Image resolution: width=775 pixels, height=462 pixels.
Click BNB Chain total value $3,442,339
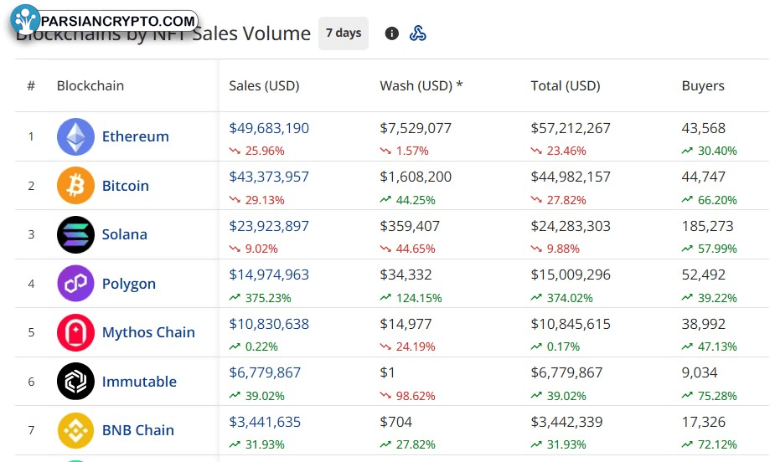[567, 422]
